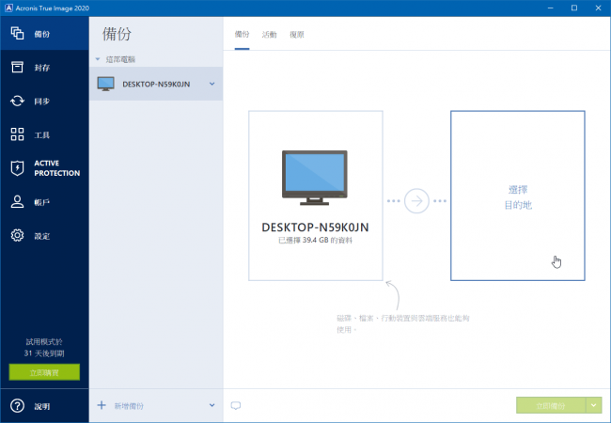
Task: Switch to the 活動 tab
Action: coord(270,35)
